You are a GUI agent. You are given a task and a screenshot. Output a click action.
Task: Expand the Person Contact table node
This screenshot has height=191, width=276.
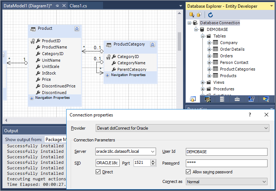coord(209,62)
